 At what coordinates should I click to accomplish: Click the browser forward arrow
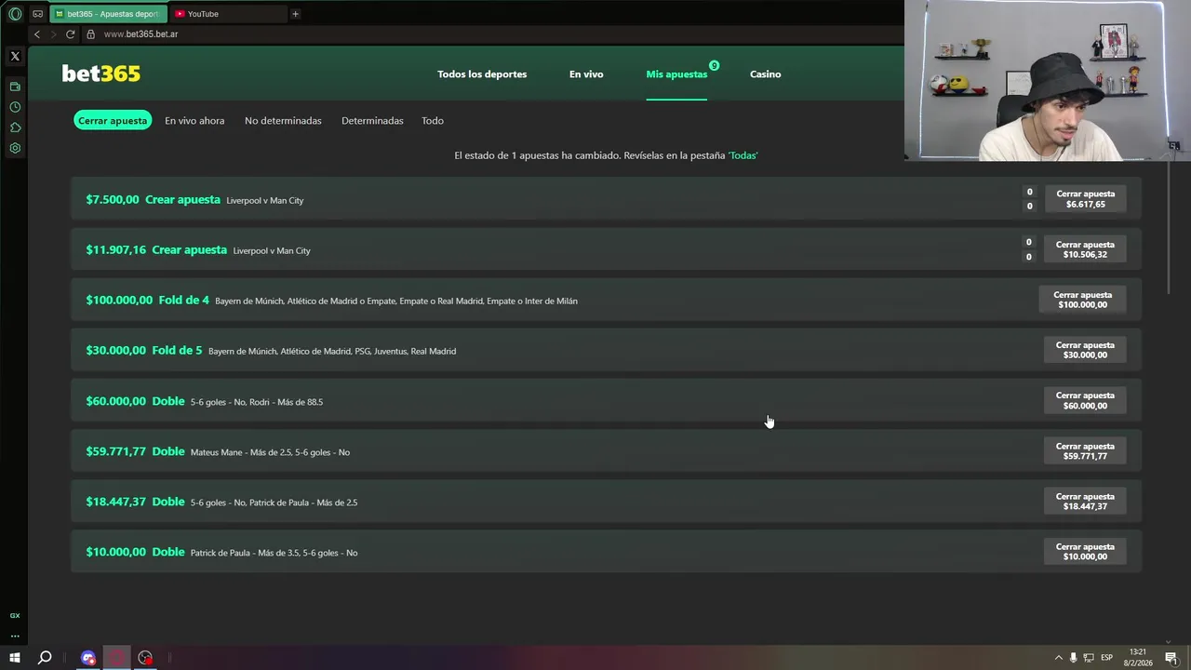(x=53, y=34)
